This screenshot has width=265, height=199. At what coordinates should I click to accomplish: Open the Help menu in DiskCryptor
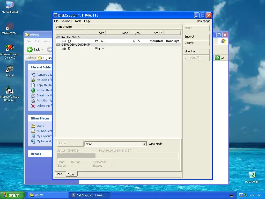pos(87,21)
